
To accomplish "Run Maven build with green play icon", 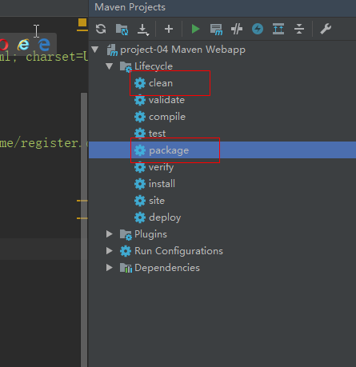I will tap(195, 29).
